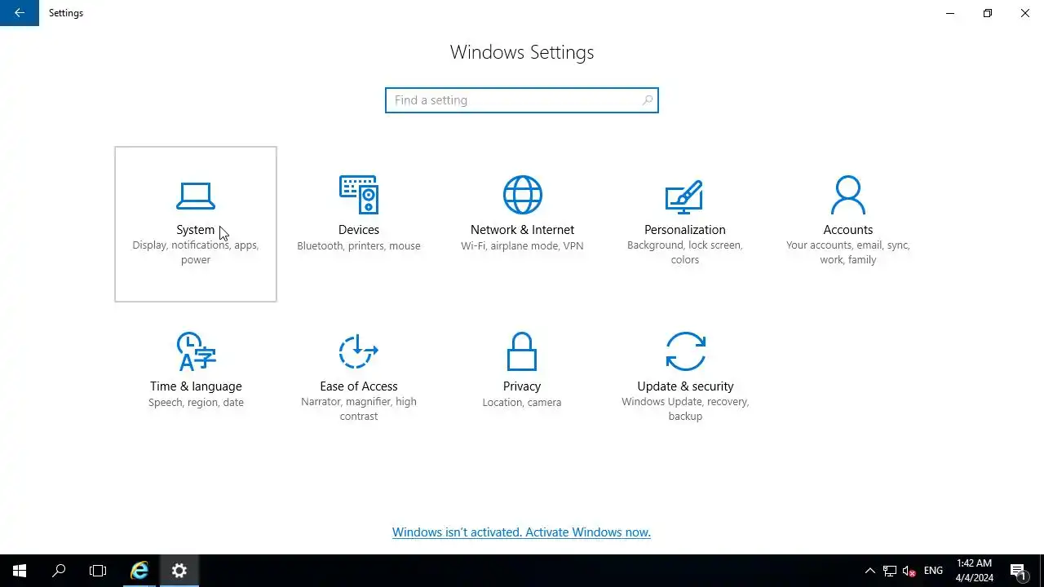Click the Ease of Access label
Viewport: 1044px width, 587px height.
tap(359, 386)
